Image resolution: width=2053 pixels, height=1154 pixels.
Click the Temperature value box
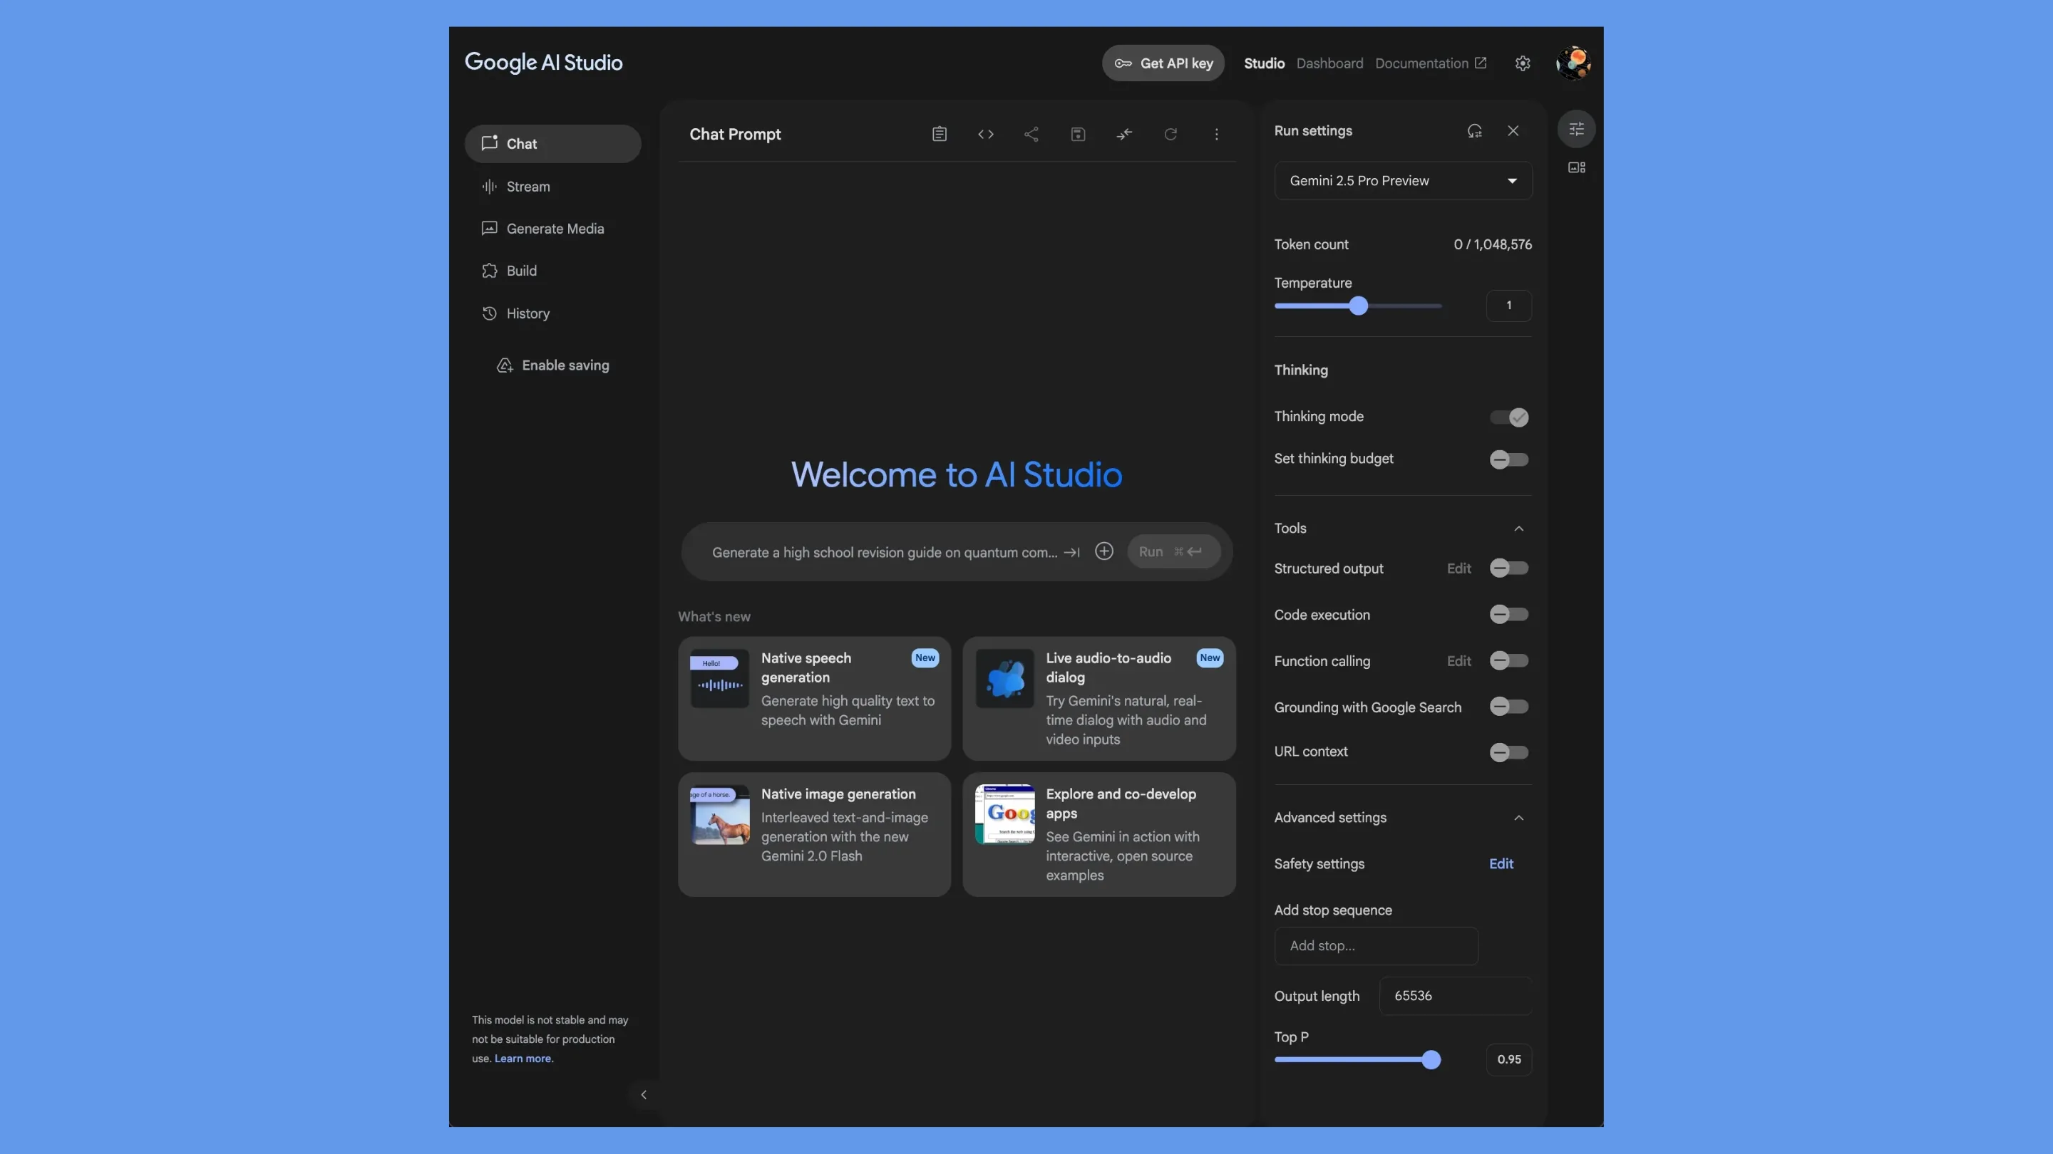click(1508, 306)
